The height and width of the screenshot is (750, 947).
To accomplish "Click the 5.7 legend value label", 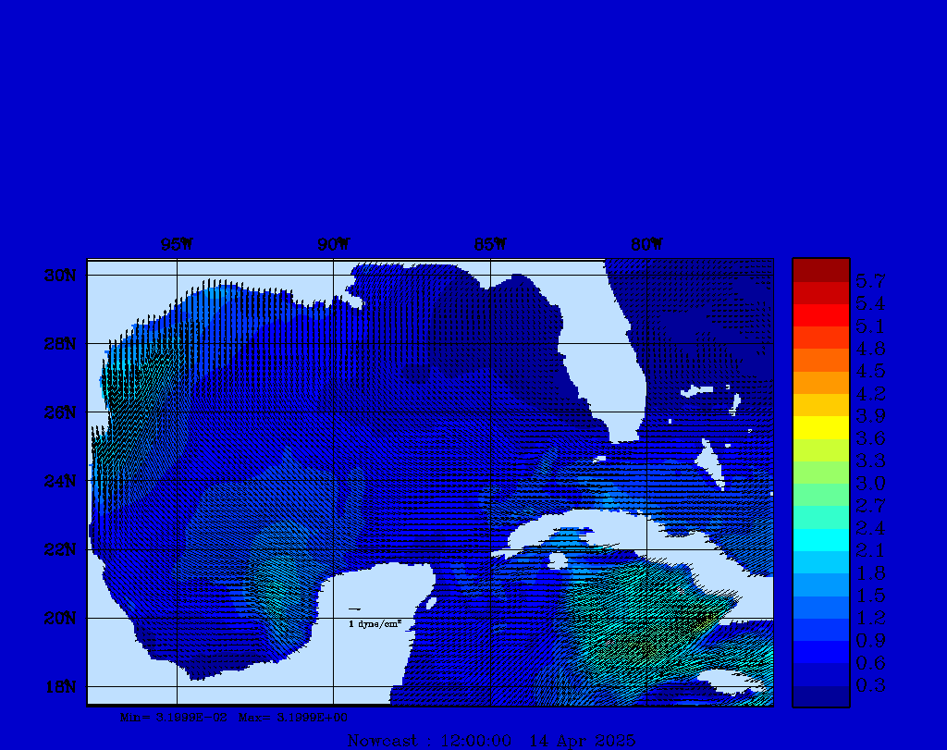I will pyautogui.click(x=870, y=281).
